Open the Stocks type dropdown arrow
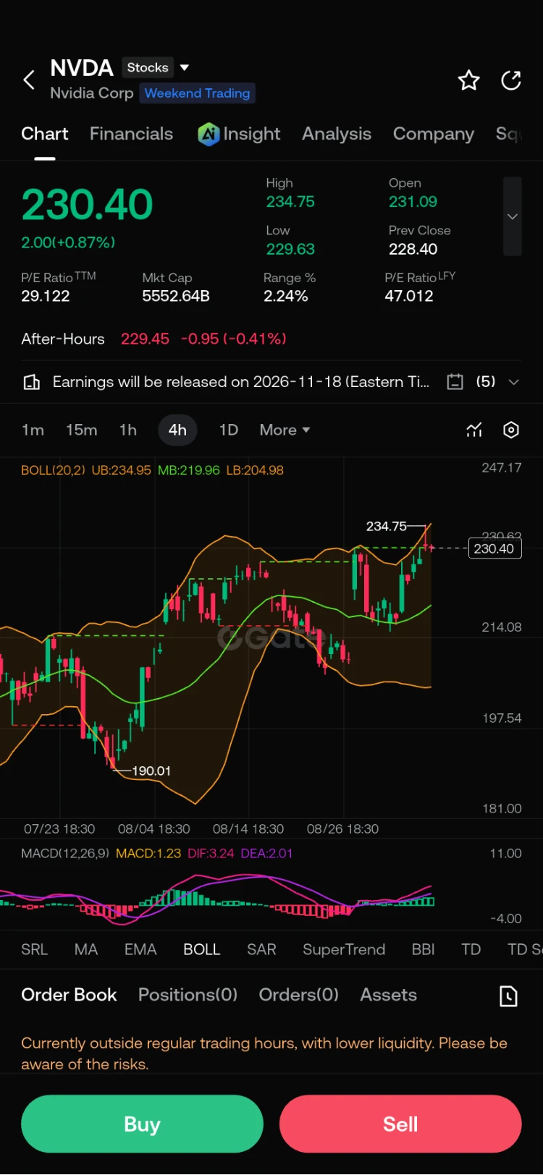Screen dimensions: 543x1175 click(185, 67)
